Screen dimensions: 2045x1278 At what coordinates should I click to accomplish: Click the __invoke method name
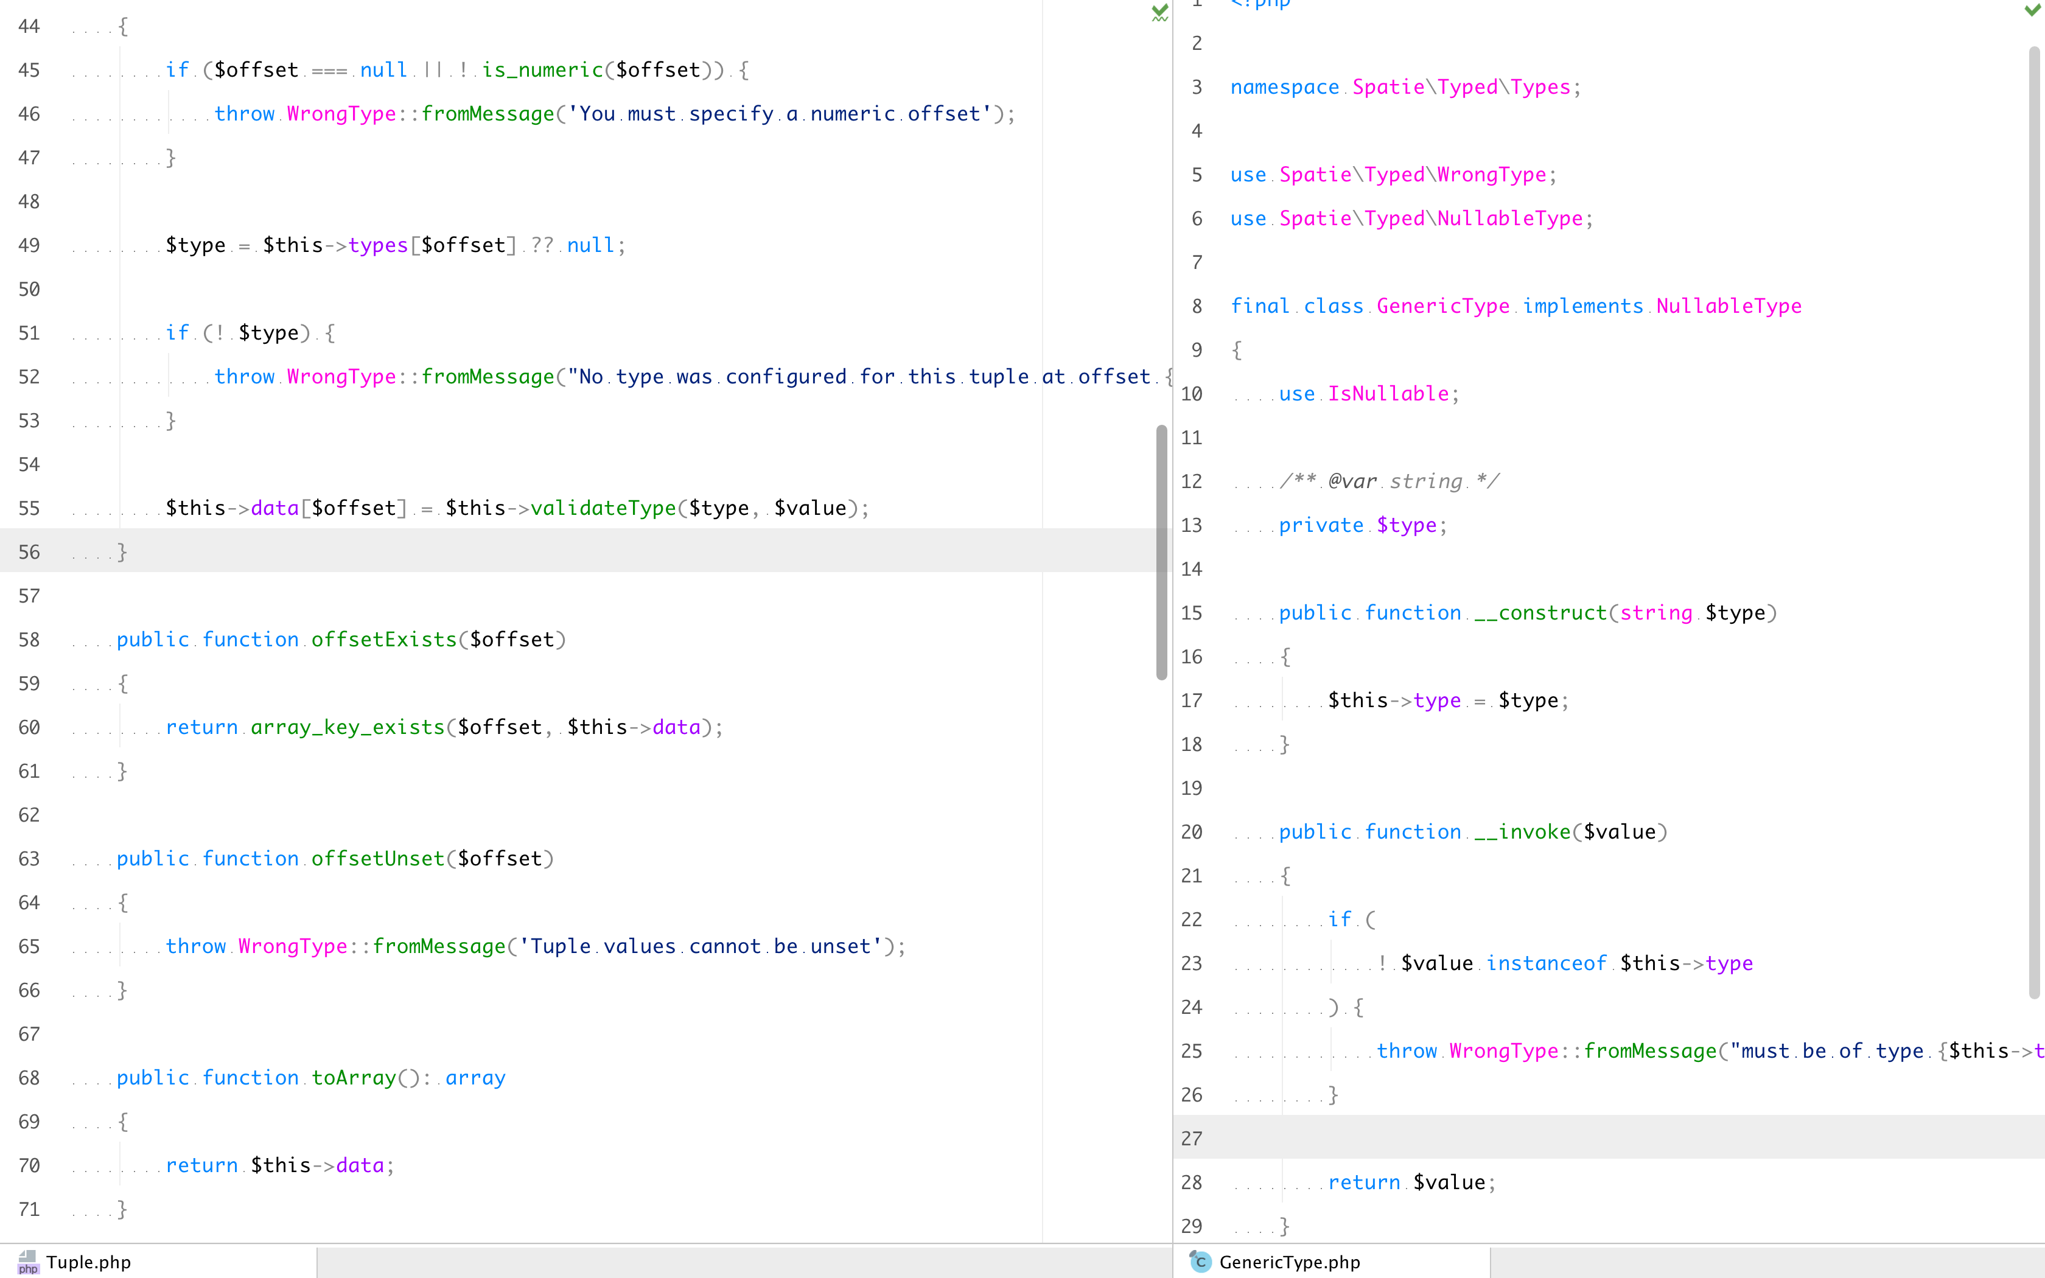click(1522, 831)
